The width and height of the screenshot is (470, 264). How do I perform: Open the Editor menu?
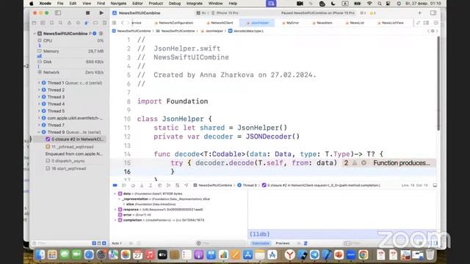tap(137, 3)
